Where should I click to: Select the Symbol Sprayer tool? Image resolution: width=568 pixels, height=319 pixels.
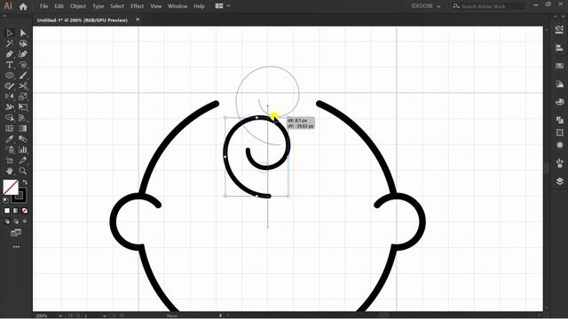pyautogui.click(x=10, y=150)
